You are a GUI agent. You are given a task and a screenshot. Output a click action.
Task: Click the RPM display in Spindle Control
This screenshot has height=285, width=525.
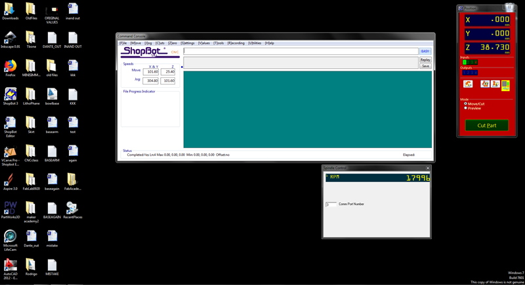[377, 178]
